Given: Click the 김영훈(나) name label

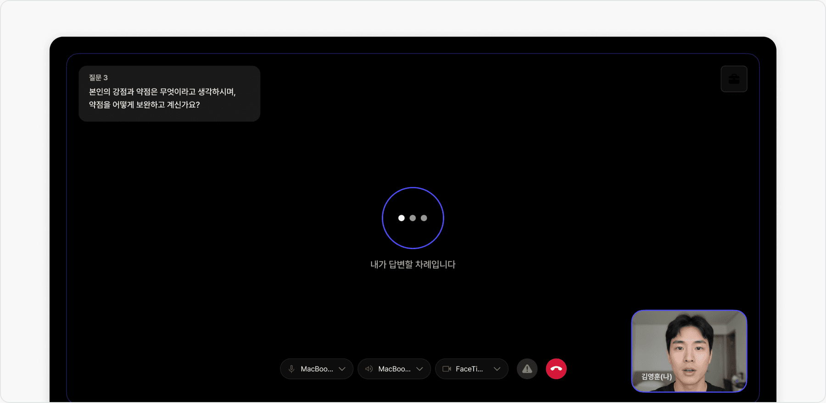Looking at the screenshot, I should [656, 376].
